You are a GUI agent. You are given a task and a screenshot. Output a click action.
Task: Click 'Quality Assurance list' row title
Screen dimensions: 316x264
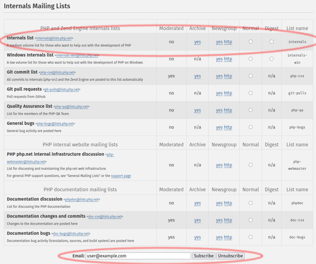29,106
